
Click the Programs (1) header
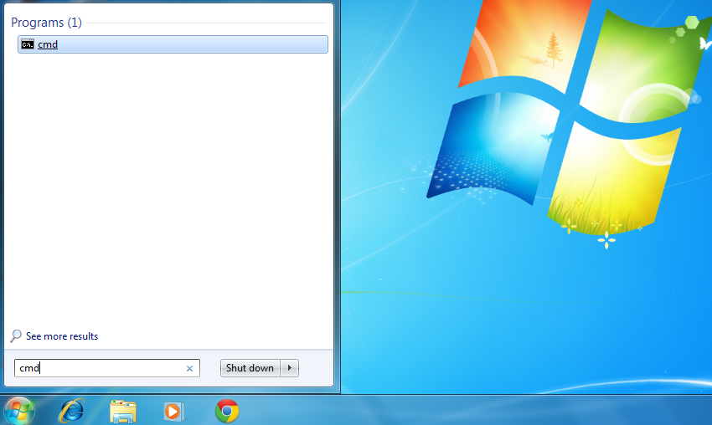46,23
